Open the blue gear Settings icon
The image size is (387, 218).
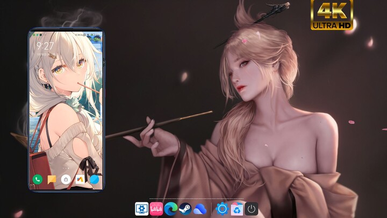[222, 209]
